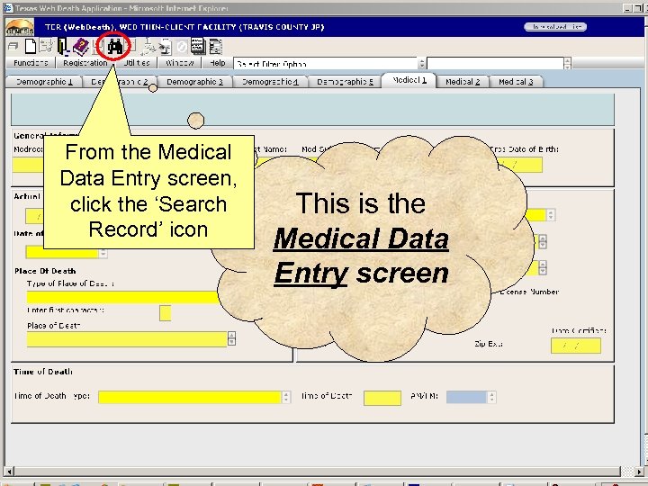648x486 pixels.
Task: Click the purple help book icon
Action: 81,47
